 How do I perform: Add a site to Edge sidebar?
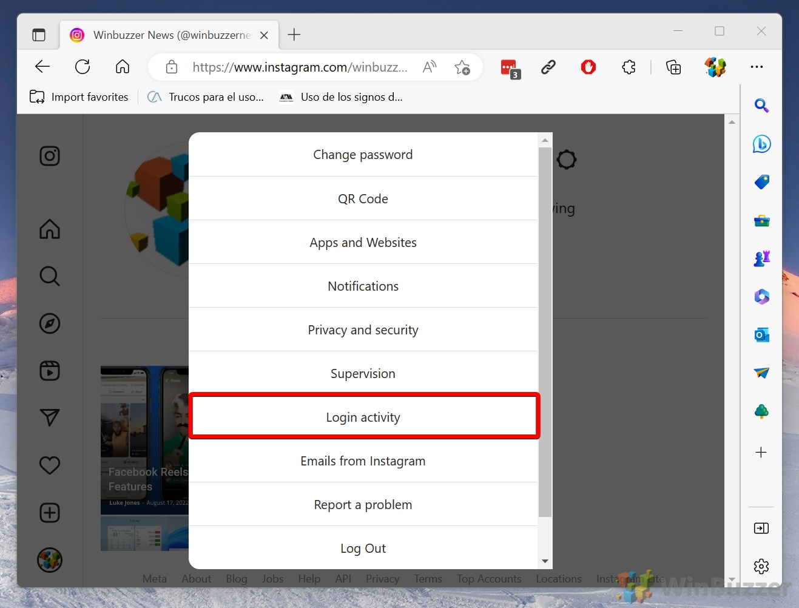coord(761,452)
